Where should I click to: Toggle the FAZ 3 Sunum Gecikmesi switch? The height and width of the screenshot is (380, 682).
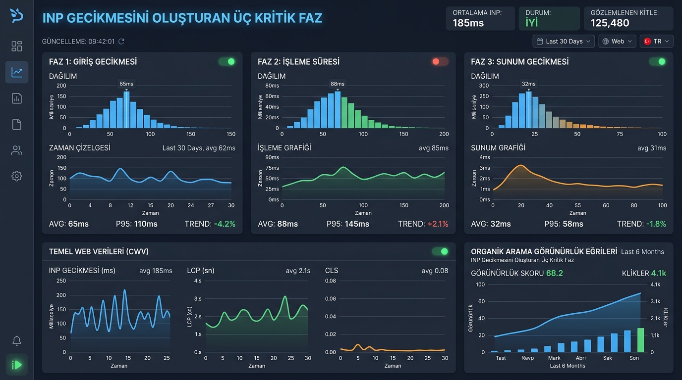click(658, 62)
